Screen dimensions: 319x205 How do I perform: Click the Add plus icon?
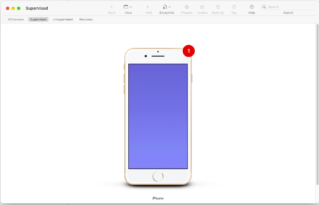148,7
